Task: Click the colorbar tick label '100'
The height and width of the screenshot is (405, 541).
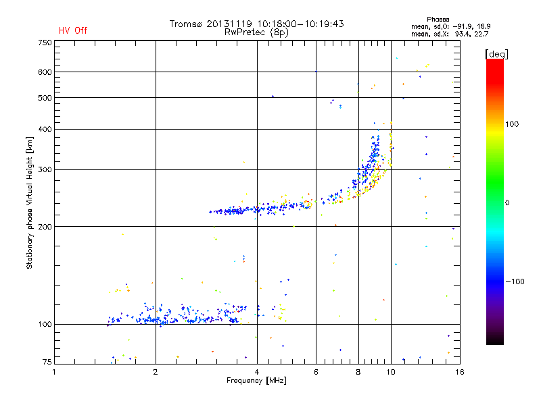Action: [x=512, y=124]
